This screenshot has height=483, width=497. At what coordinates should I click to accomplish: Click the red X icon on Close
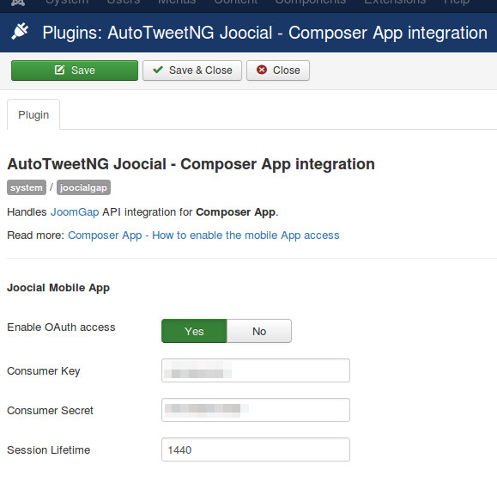pyautogui.click(x=262, y=70)
